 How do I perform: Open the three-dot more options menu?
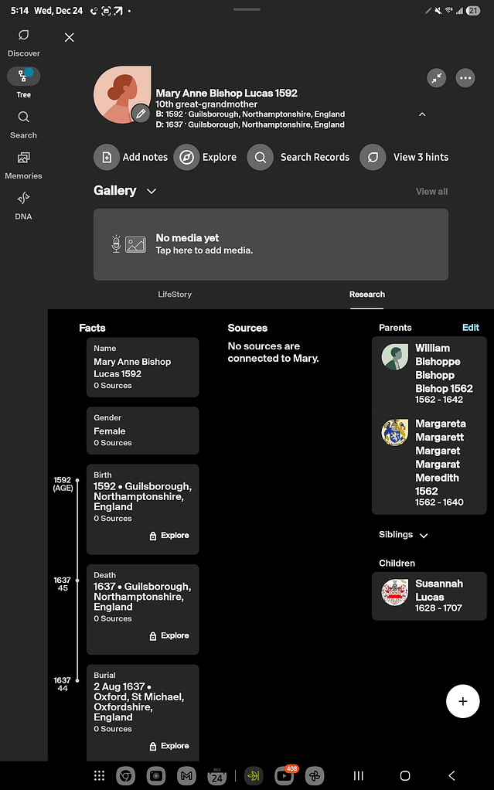pyautogui.click(x=465, y=78)
